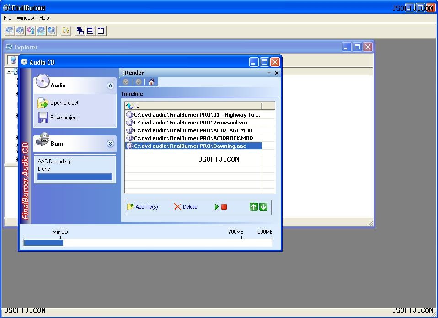
Task: Tile windows vertically using the toolbar icon
Action: [101, 31]
